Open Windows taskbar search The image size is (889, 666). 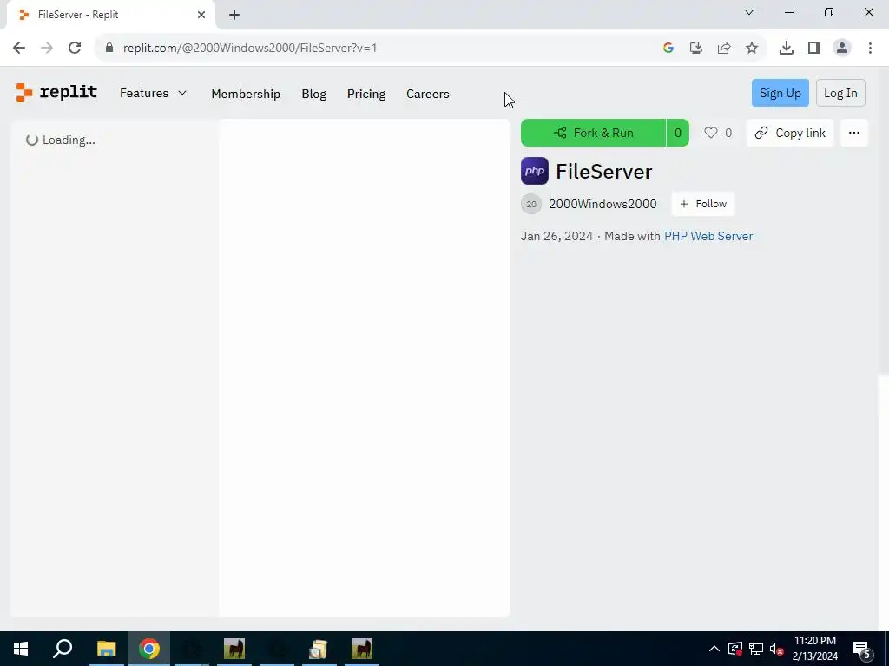(63, 649)
